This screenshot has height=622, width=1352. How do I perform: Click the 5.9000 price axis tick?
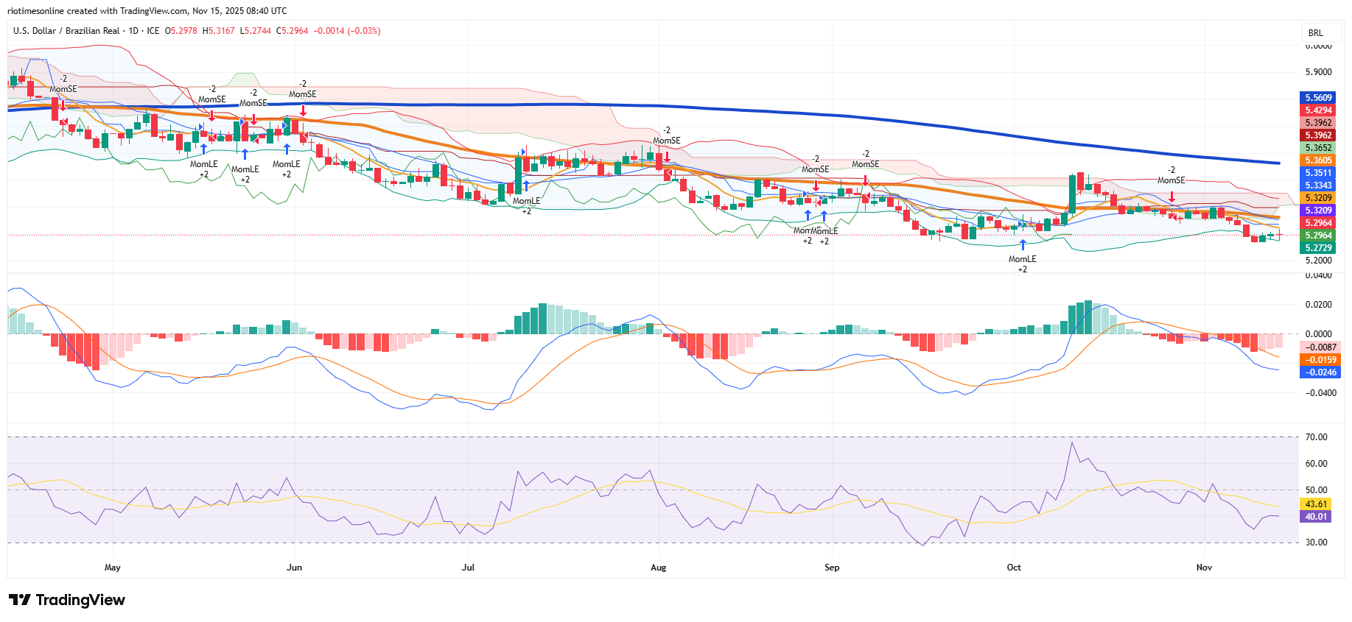coord(1318,72)
